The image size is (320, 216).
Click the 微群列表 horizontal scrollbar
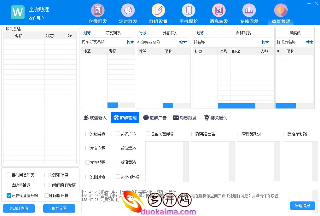[236, 106]
